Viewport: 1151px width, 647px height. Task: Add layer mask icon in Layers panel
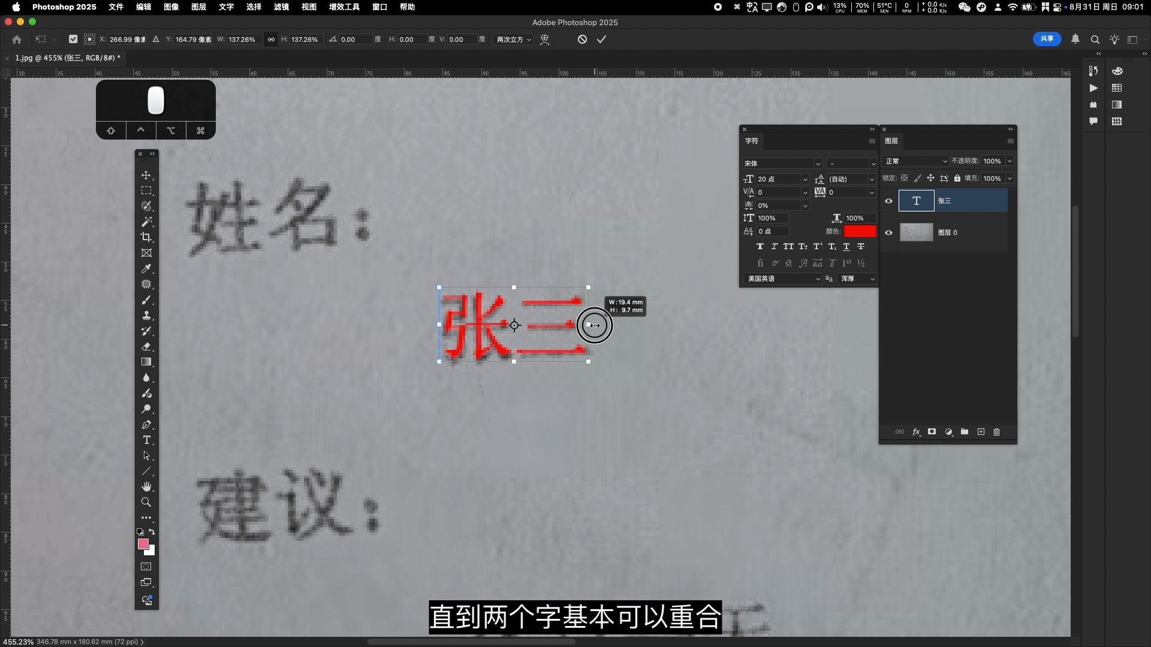(932, 432)
